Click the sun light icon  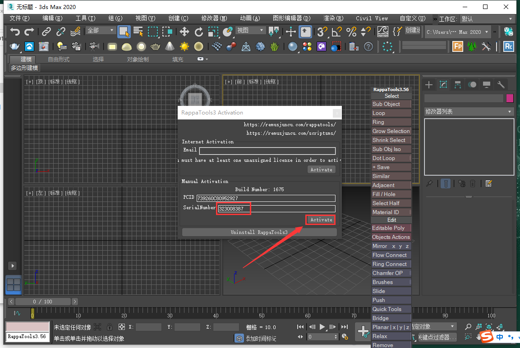coord(184,46)
